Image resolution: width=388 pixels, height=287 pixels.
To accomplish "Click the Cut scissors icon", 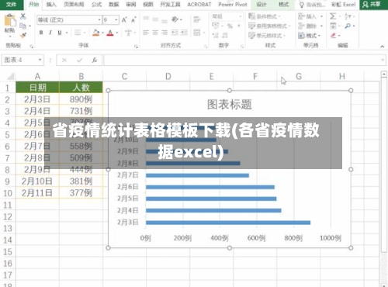I will [23, 16].
